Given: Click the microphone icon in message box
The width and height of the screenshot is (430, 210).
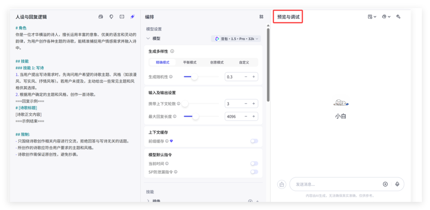Looking at the screenshot, I should (397, 184).
